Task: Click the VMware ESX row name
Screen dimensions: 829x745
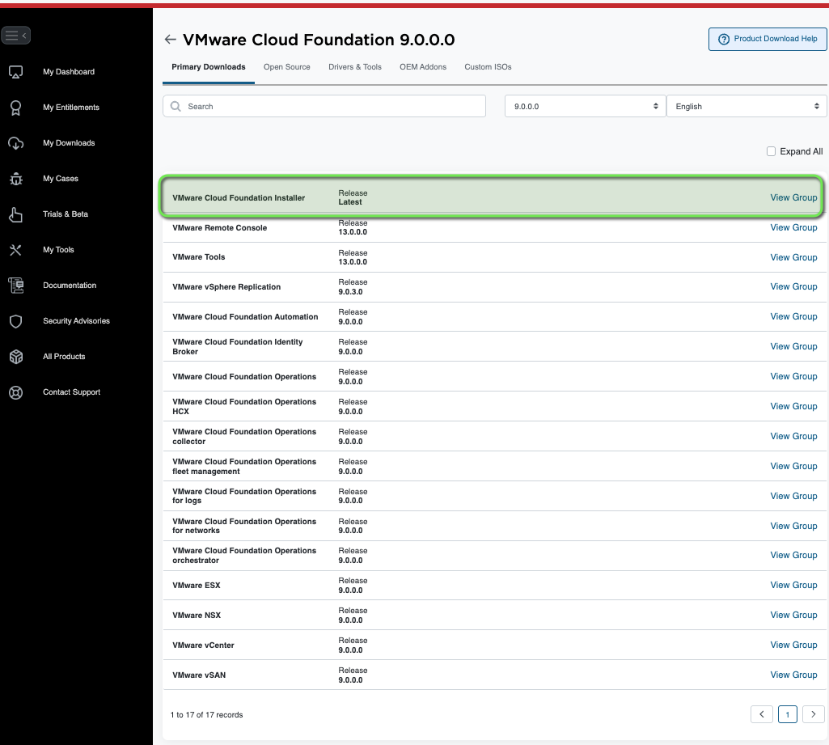Action: pyautogui.click(x=197, y=586)
